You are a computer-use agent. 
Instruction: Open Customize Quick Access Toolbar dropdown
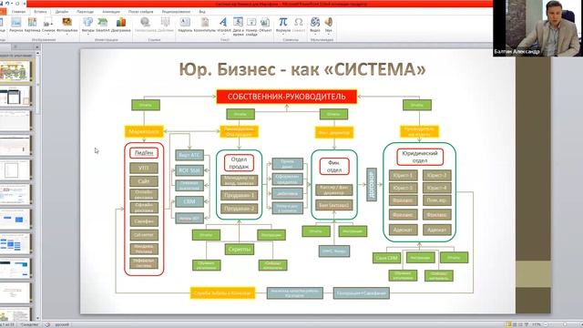[25, 4]
